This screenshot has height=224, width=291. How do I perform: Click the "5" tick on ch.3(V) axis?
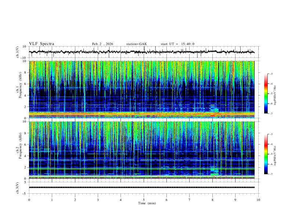[26, 182]
